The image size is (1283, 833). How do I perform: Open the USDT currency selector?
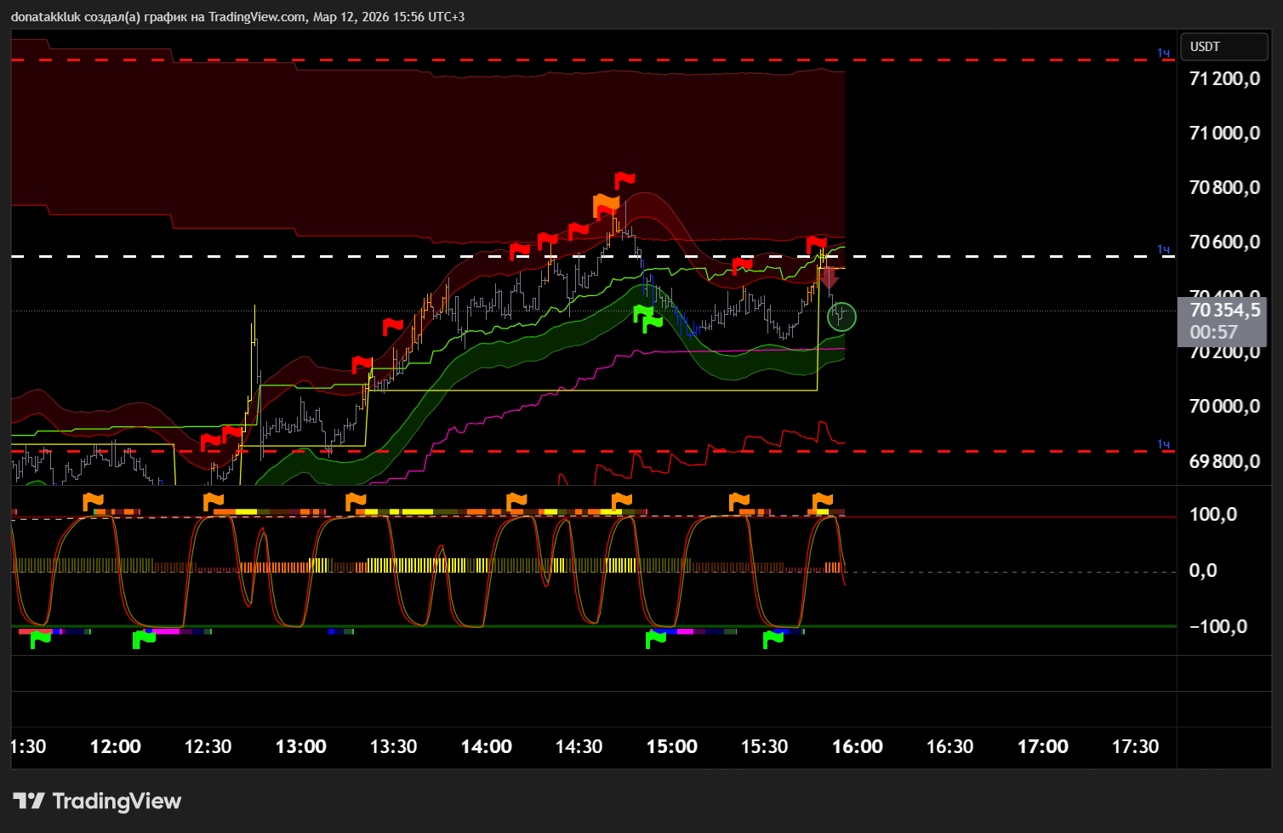tap(1223, 47)
